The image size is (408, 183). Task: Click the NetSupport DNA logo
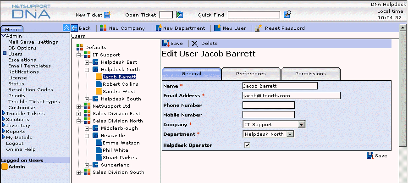tap(31, 11)
